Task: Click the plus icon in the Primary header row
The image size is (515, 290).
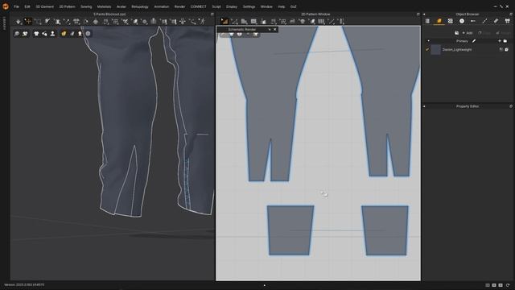Action: coord(500,41)
